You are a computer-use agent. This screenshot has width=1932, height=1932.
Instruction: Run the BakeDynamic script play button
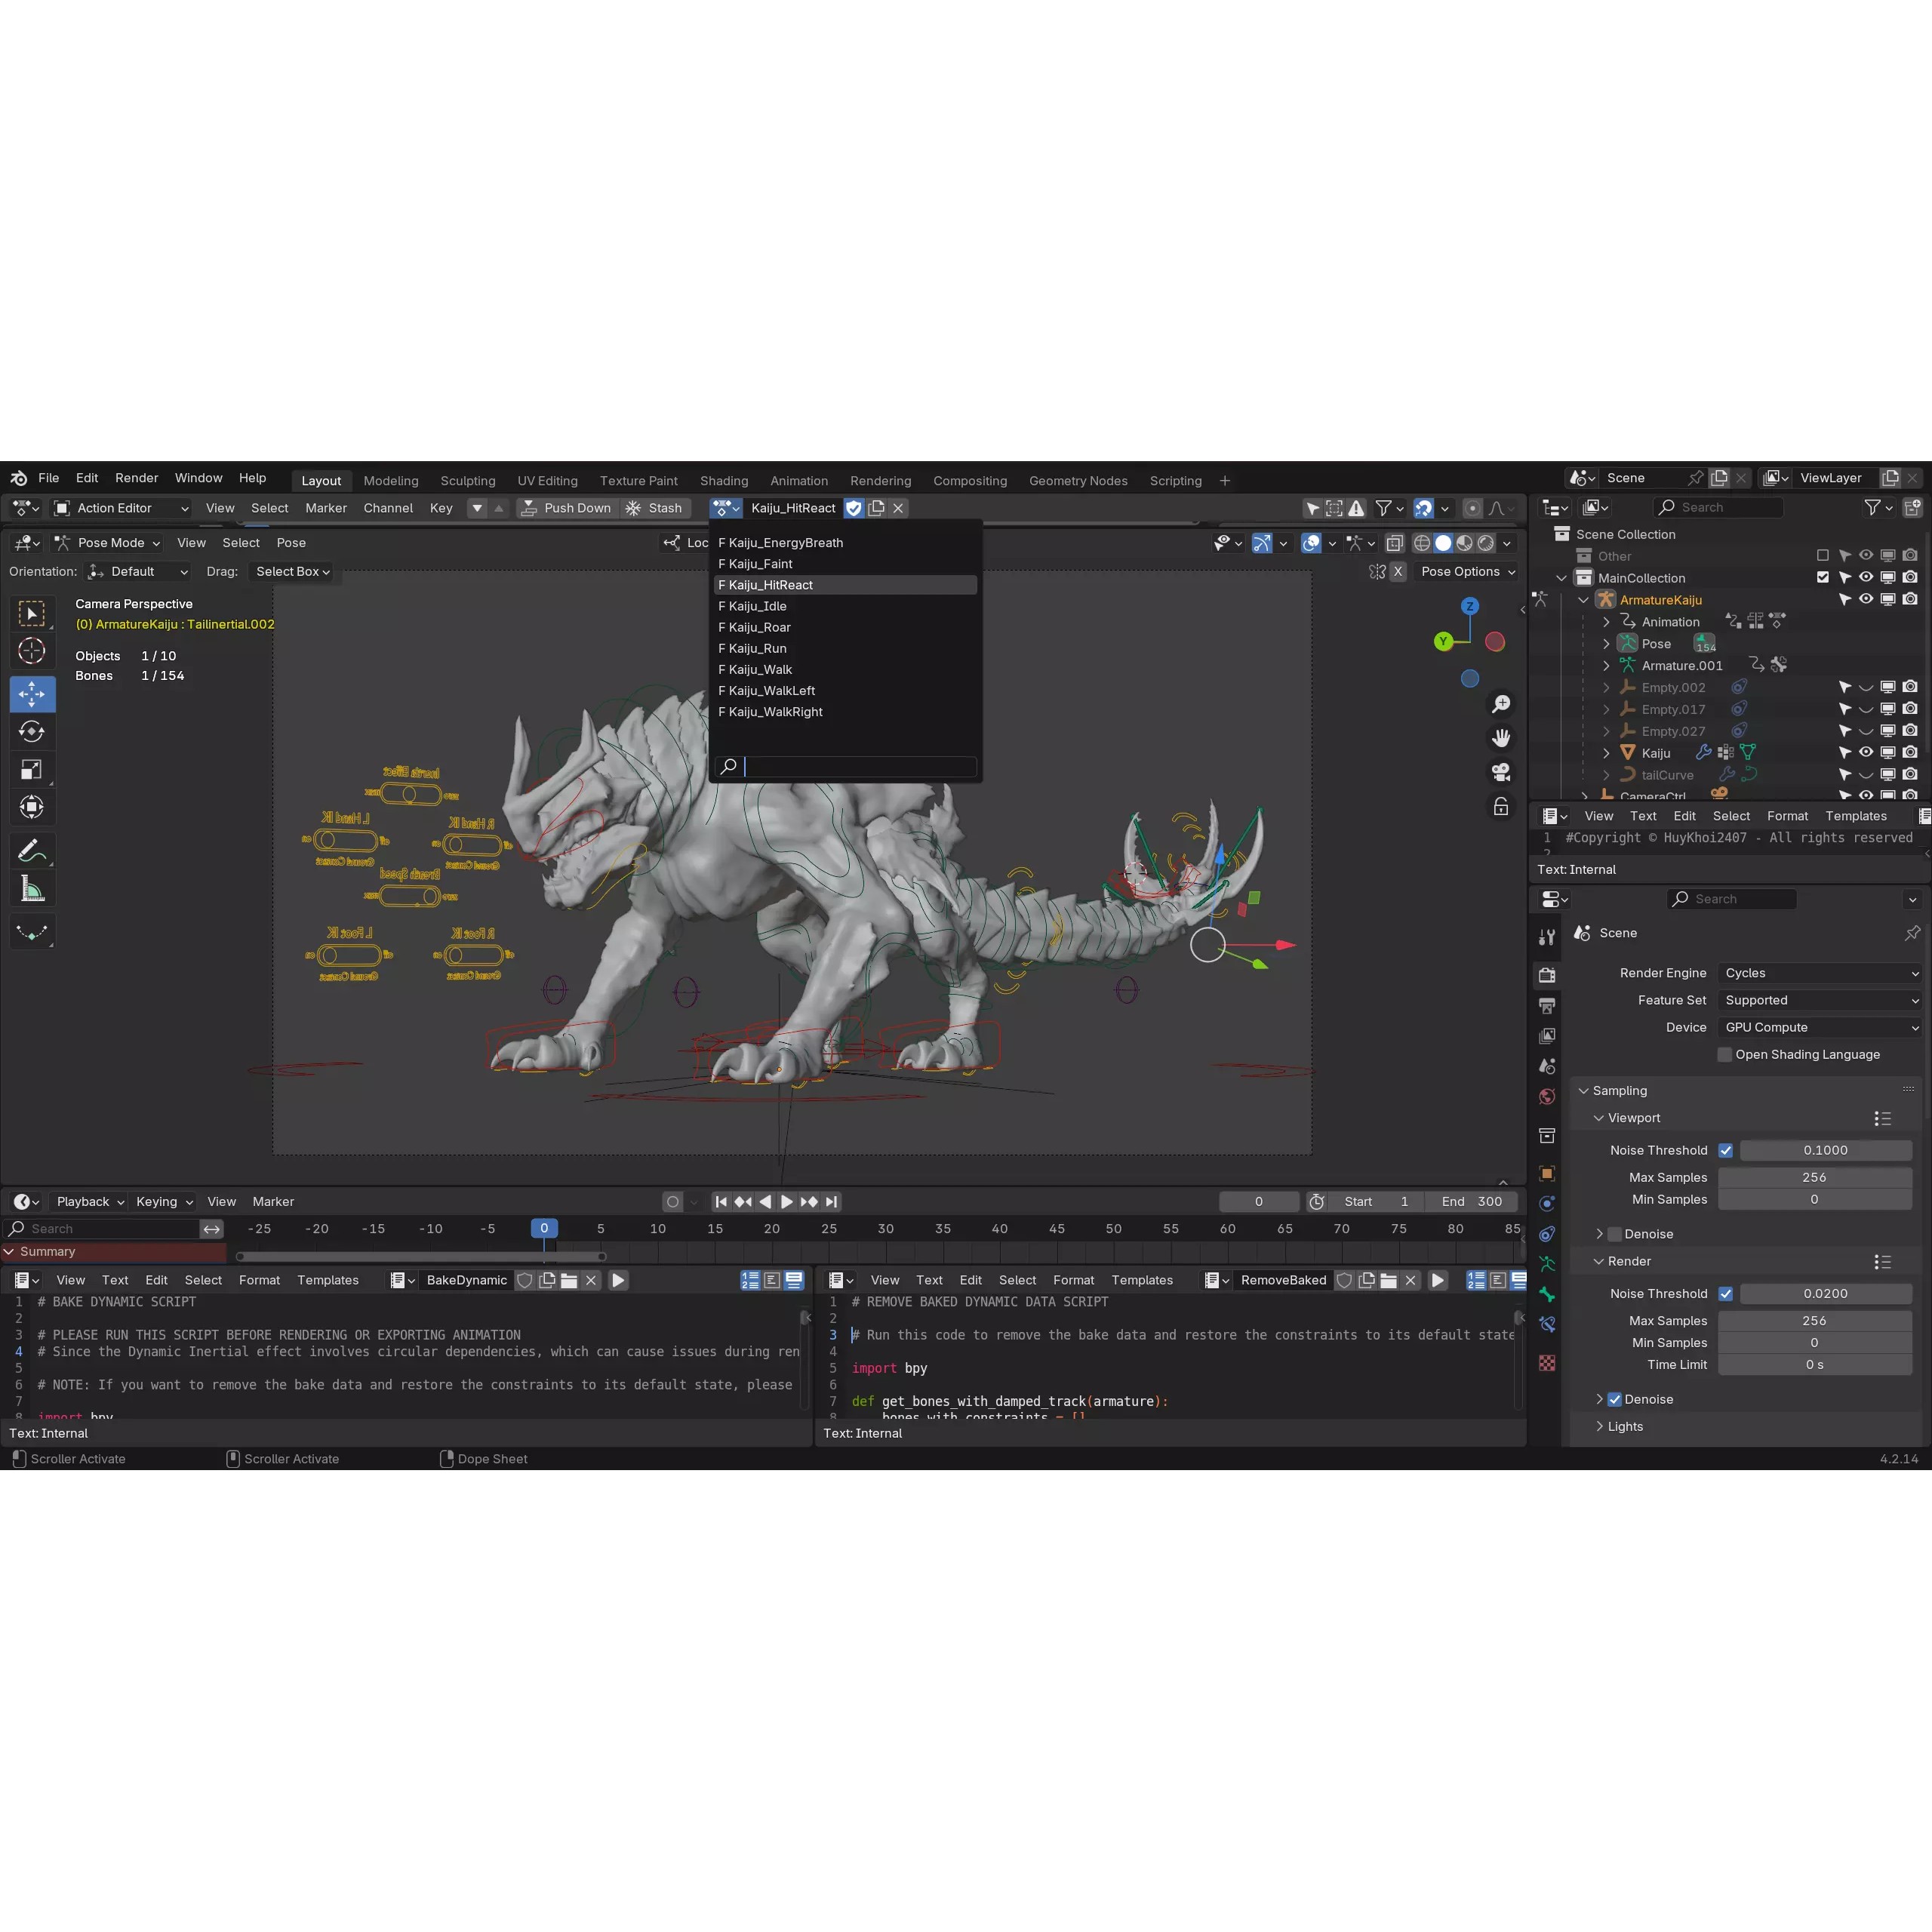618,1280
